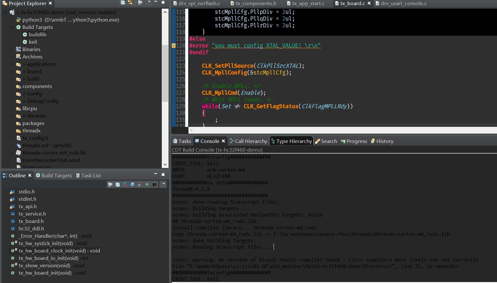Expand the components folder

[x=12, y=86]
